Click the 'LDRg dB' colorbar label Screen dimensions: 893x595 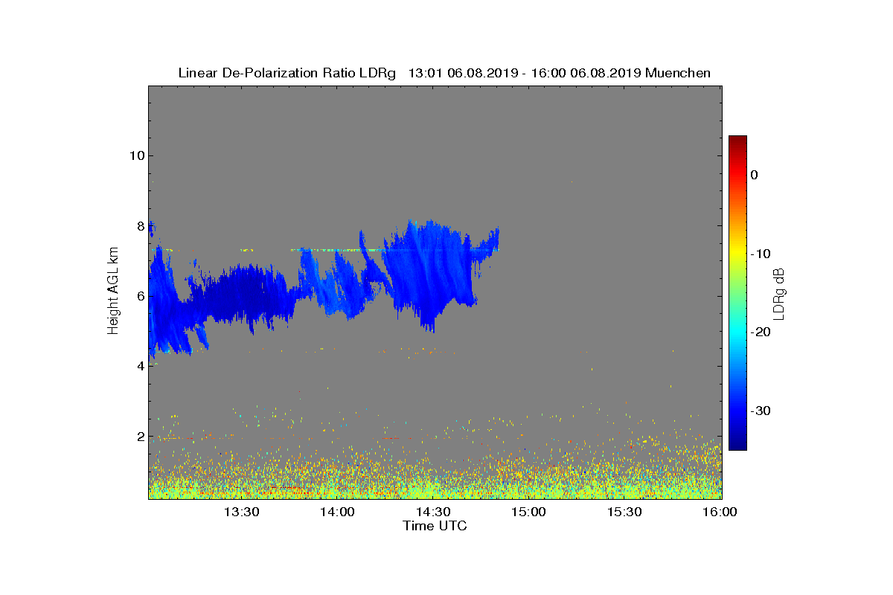tap(780, 293)
